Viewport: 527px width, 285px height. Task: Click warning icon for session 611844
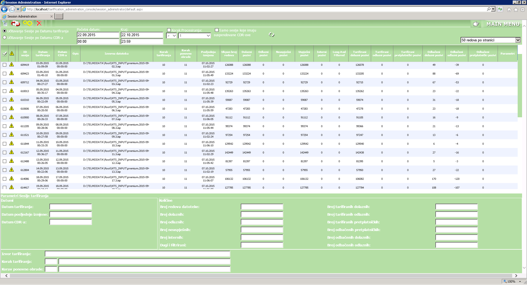(12, 143)
